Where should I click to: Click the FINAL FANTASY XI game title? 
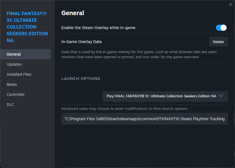coord(27,27)
